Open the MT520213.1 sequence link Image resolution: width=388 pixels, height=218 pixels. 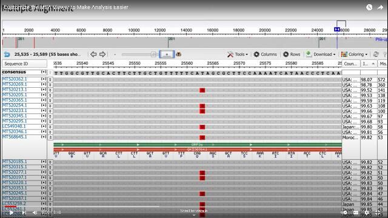click(15, 90)
